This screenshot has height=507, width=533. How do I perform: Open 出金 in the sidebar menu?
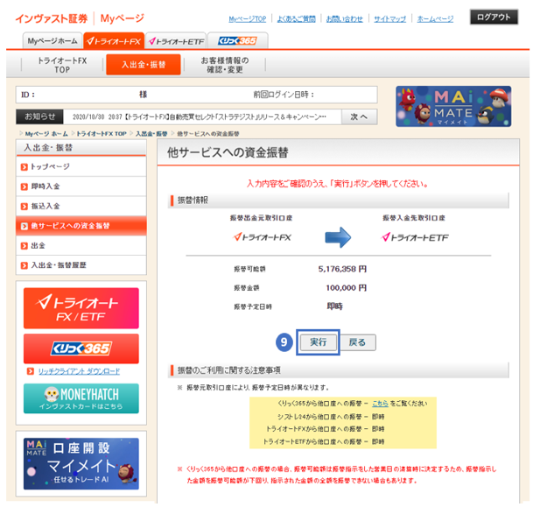pyautogui.click(x=81, y=245)
